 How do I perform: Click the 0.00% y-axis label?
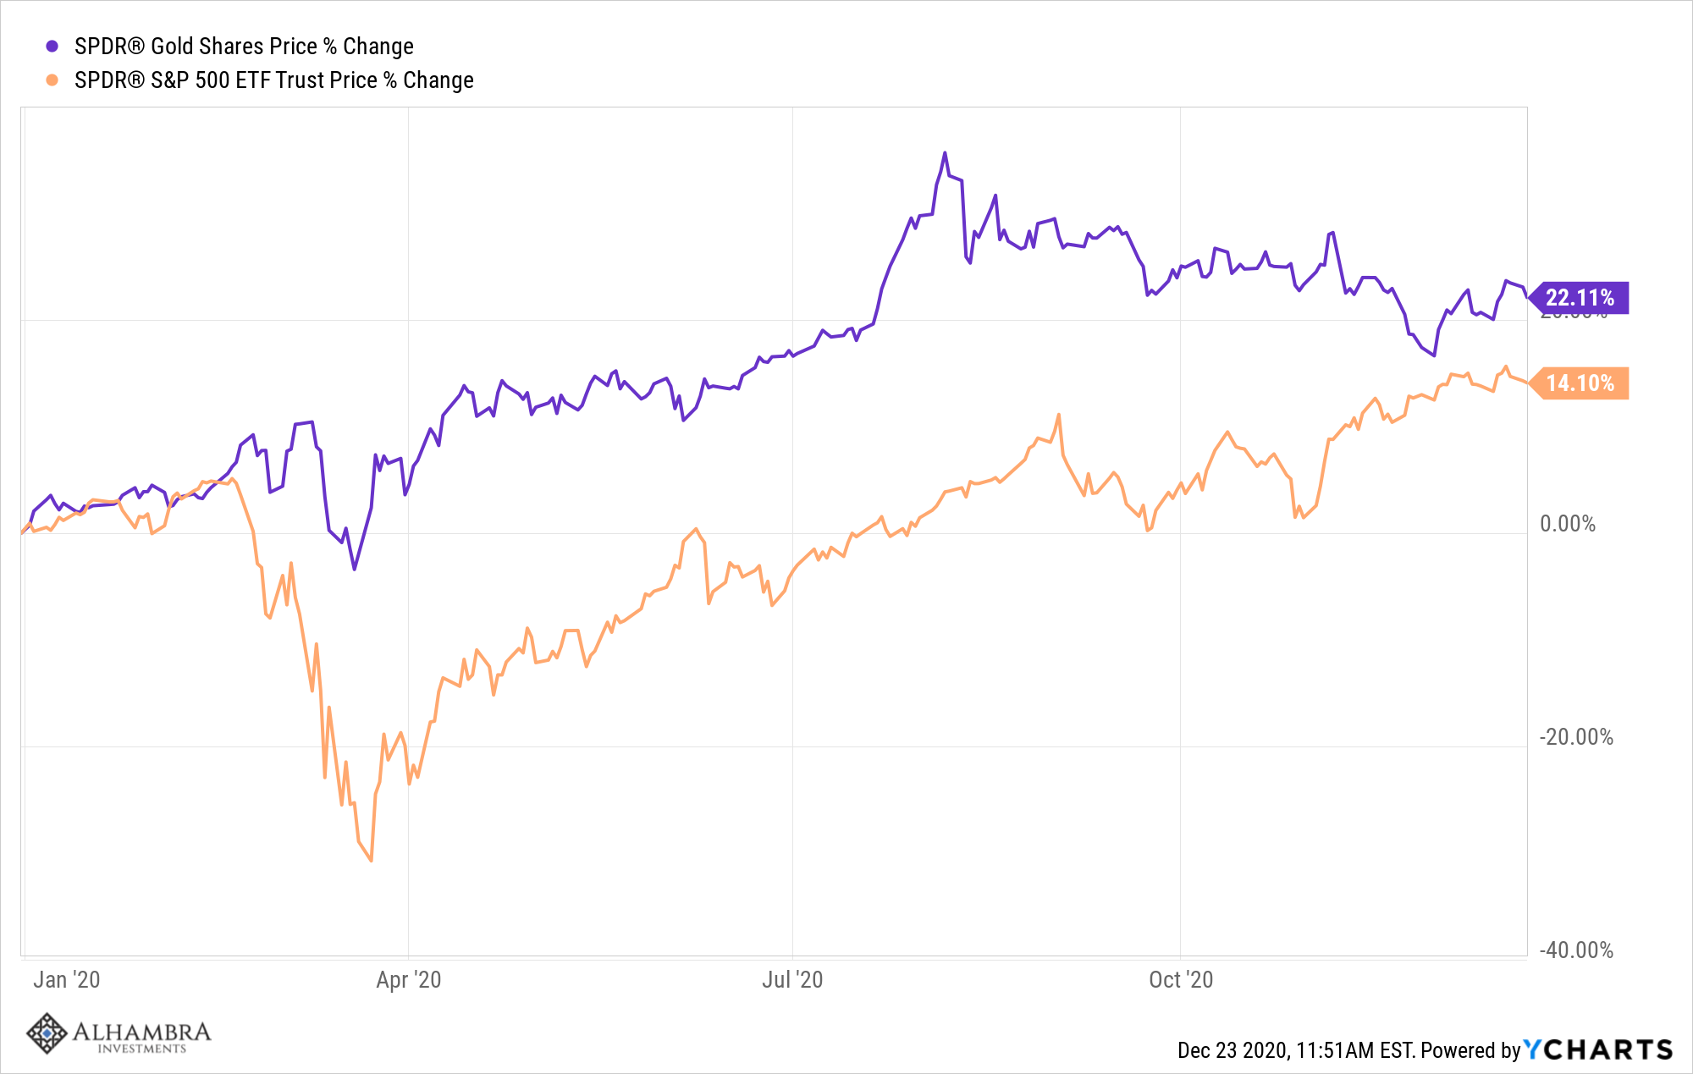(x=1568, y=524)
